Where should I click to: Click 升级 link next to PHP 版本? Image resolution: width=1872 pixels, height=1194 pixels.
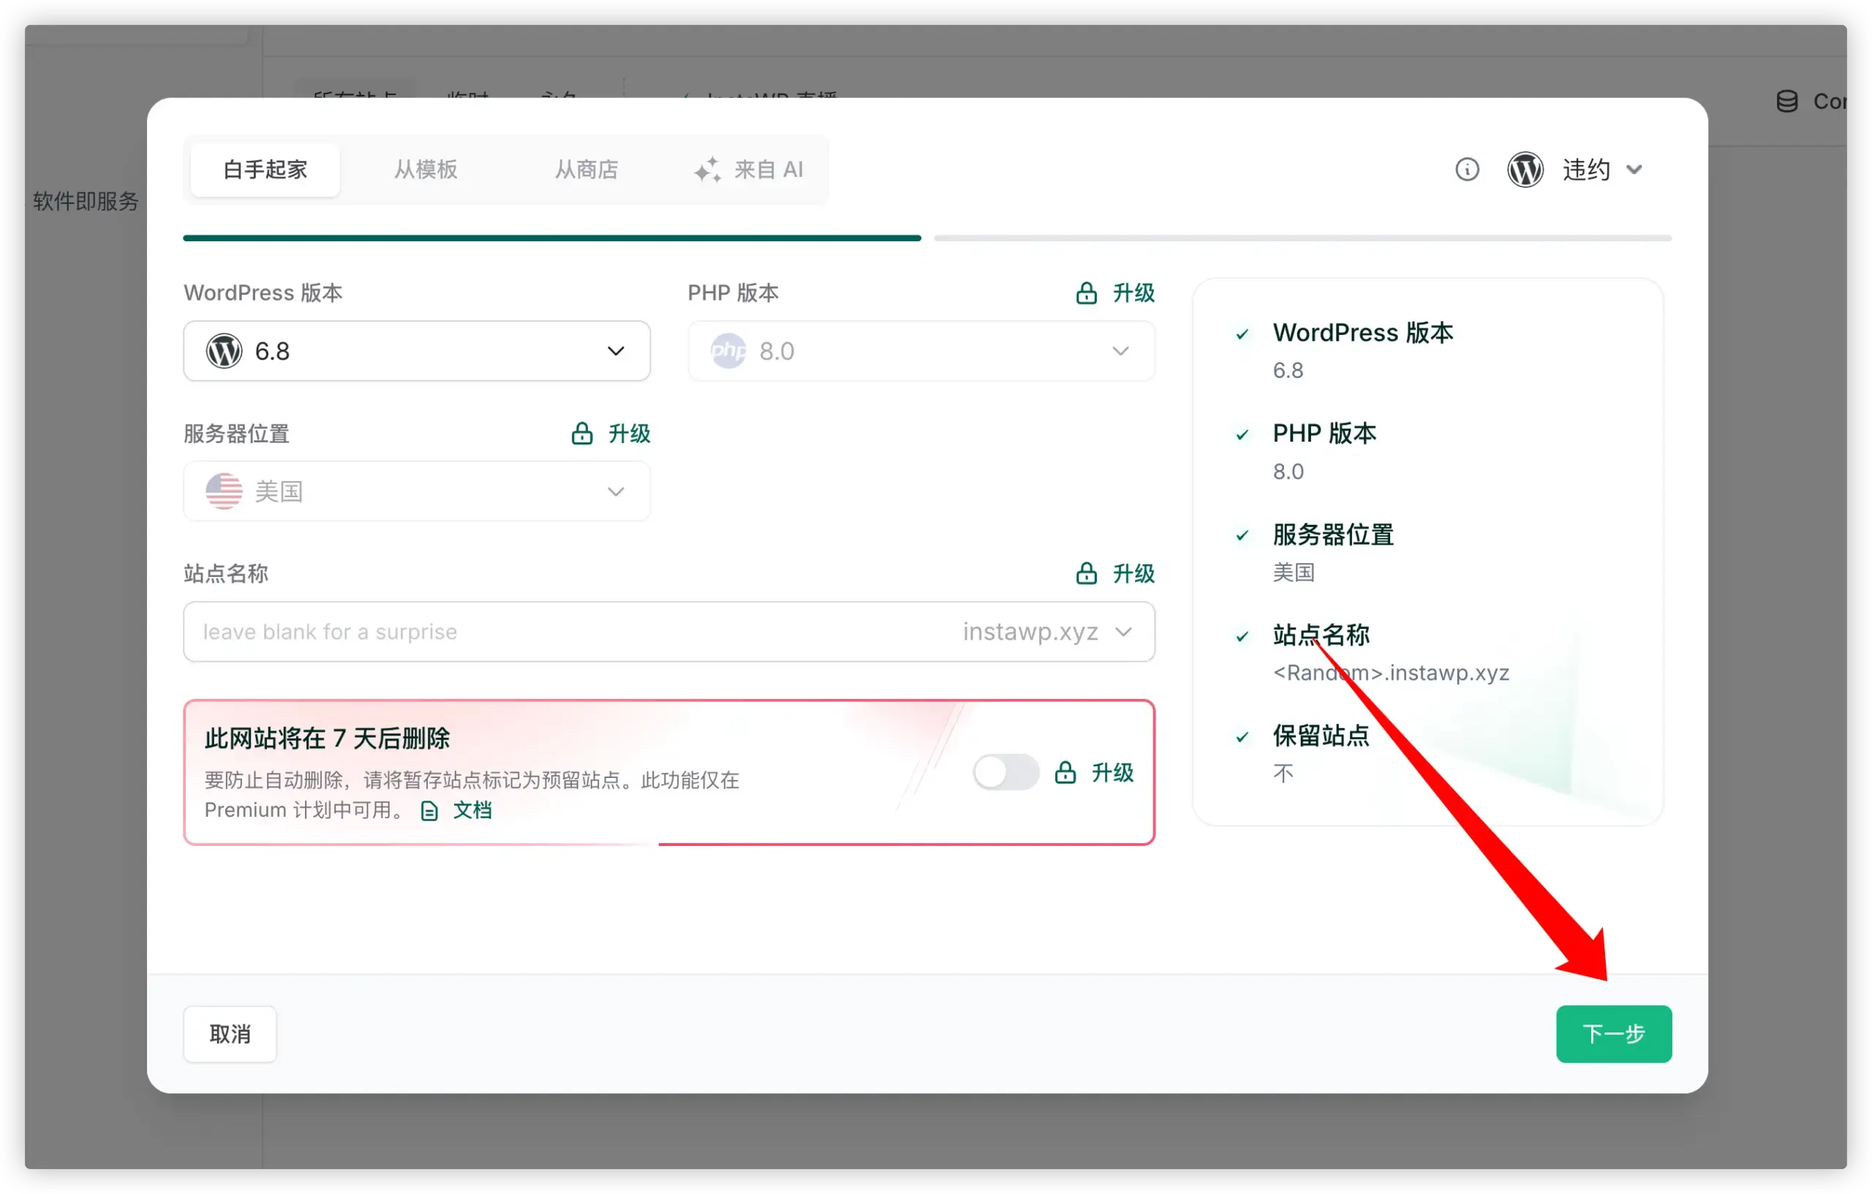1133,293
